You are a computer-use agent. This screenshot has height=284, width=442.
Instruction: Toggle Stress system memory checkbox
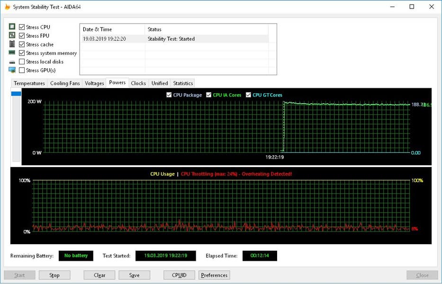[22, 53]
